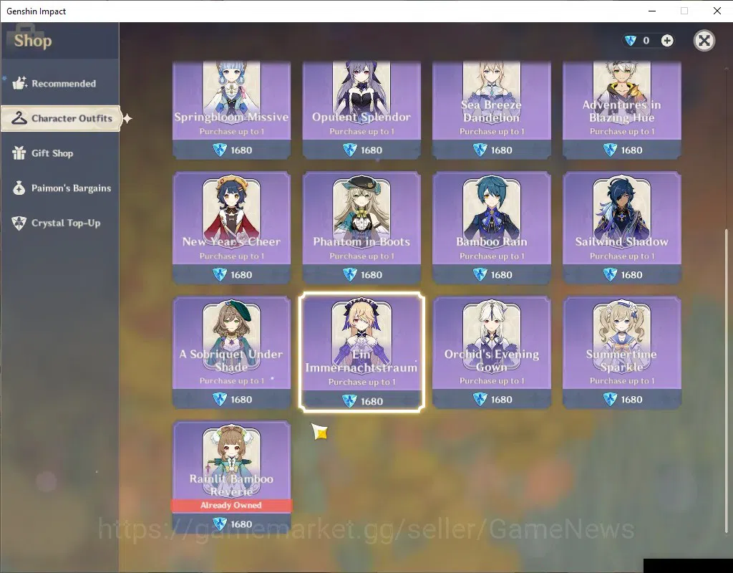This screenshot has width=733, height=573.
Task: View the Summertime Sparkle outfit
Action: (622, 352)
